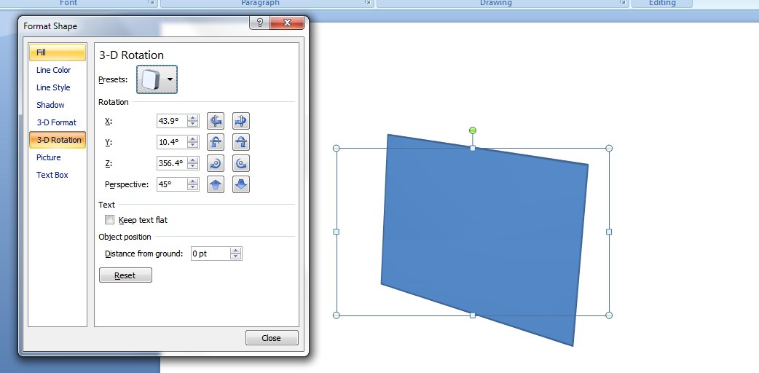This screenshot has height=373, width=759.
Task: Increase Z rotation with spinner up arrow
Action: pyautogui.click(x=193, y=160)
